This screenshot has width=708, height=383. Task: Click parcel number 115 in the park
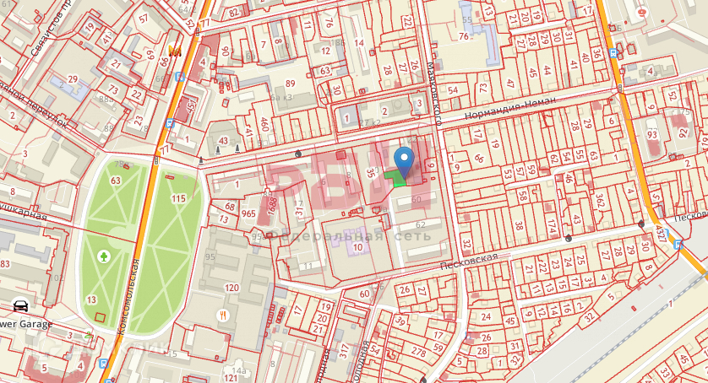point(178,198)
